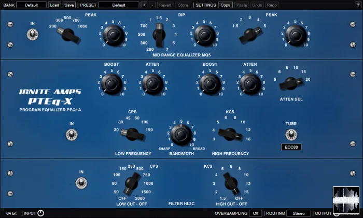Click the low PEAK frequency selector knob

pyautogui.click(x=68, y=35)
